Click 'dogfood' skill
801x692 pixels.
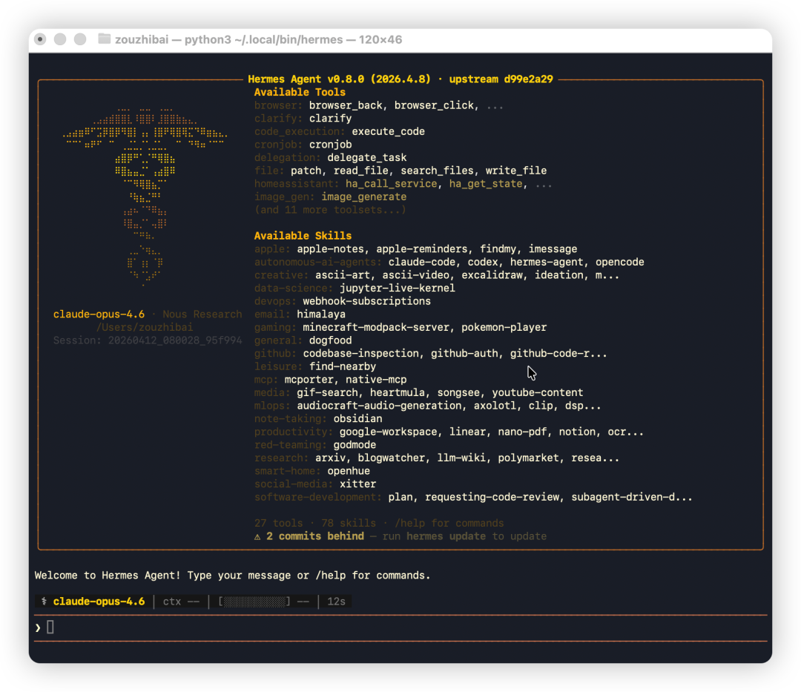coord(331,340)
